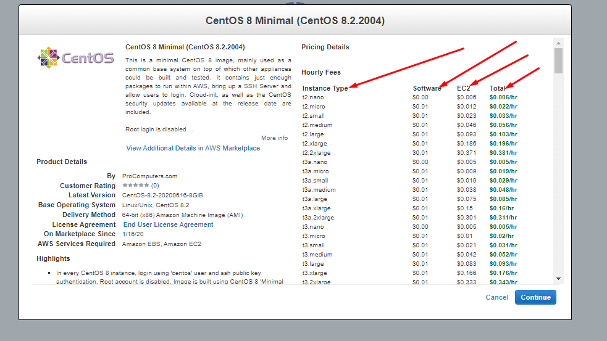Click the $0.022/hr total for t2.micro

click(x=503, y=107)
